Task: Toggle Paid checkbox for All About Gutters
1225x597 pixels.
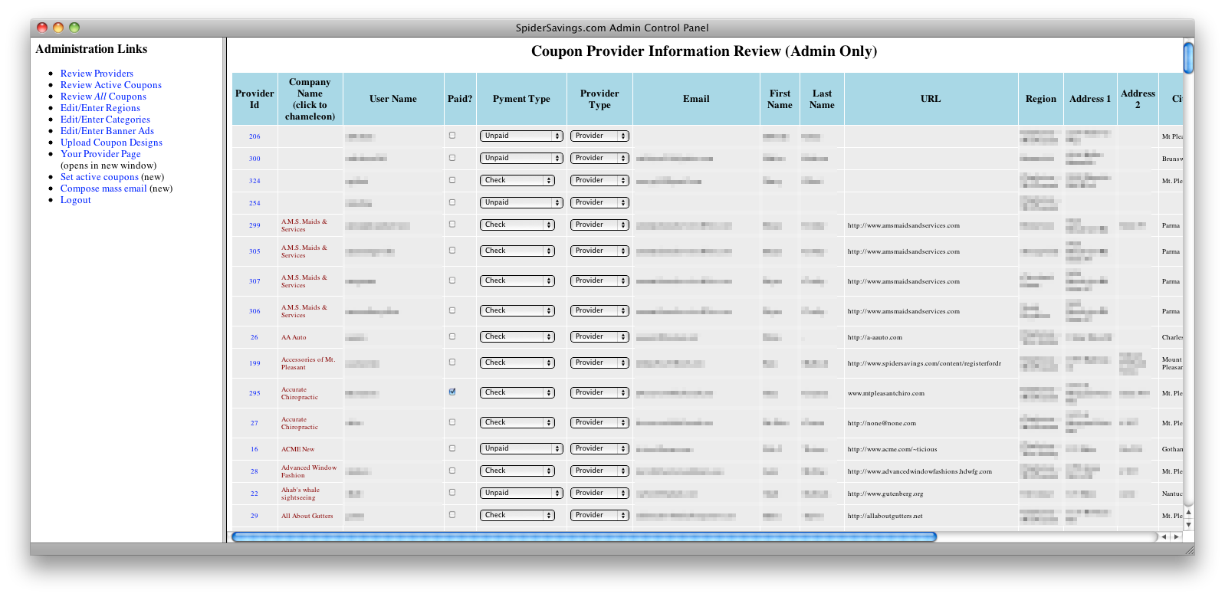Action: (x=452, y=515)
